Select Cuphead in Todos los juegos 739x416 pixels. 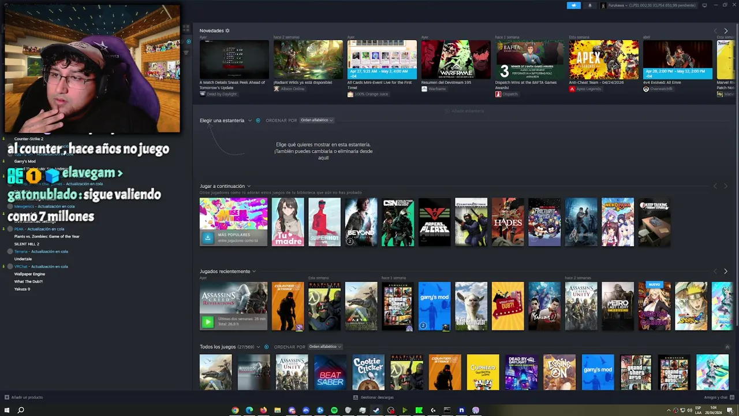tap(483, 372)
